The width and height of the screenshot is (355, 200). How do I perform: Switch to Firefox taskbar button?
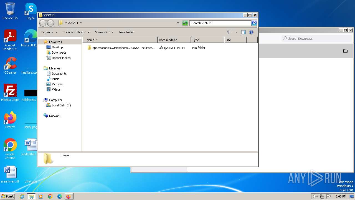coord(69,196)
